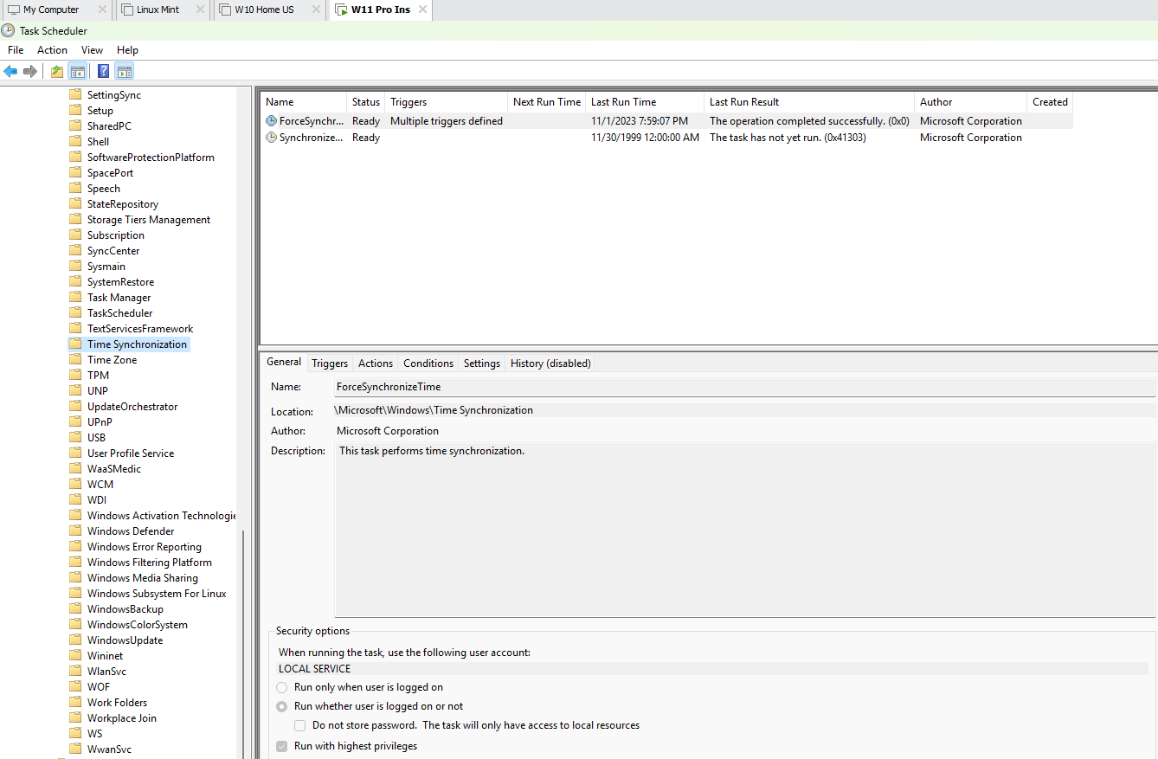The height and width of the screenshot is (759, 1158).
Task: Select the UpdateOrchestrator tree folder
Action: (132, 407)
